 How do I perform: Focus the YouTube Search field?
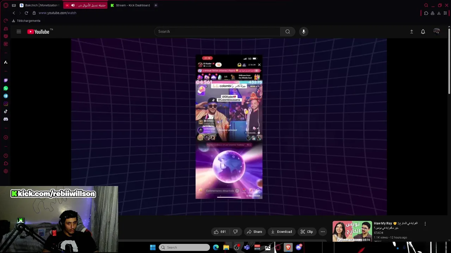point(217,32)
